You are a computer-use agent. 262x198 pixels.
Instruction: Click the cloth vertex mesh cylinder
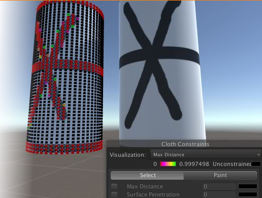point(65,78)
